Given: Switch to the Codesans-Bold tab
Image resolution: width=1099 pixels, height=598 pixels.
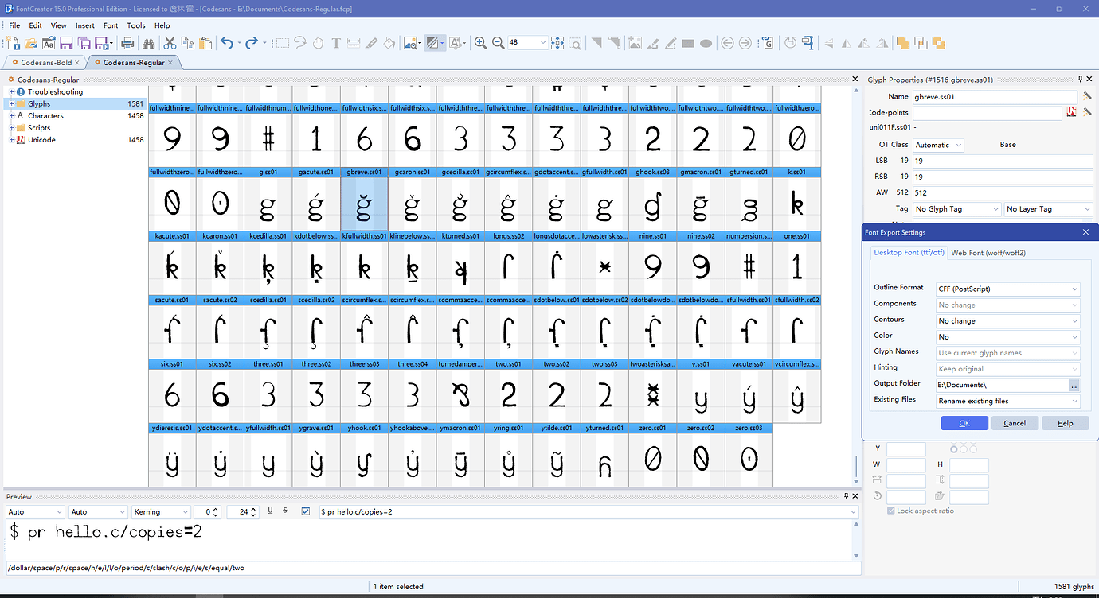Looking at the screenshot, I should [45, 62].
